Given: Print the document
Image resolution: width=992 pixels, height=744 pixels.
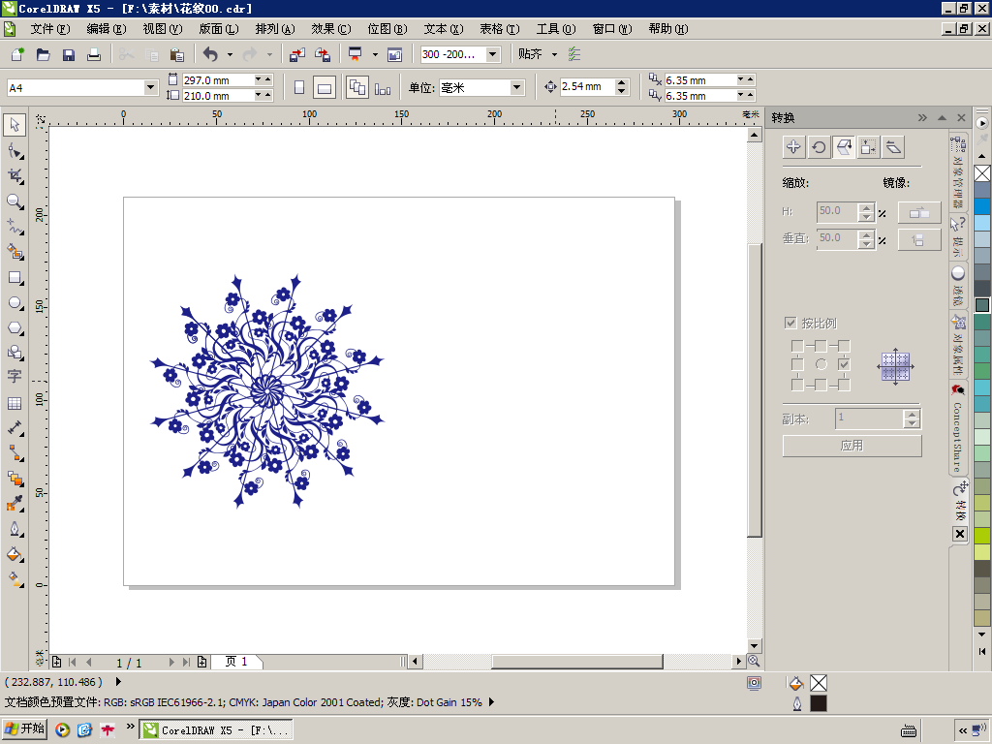Looking at the screenshot, I should pyautogui.click(x=94, y=54).
